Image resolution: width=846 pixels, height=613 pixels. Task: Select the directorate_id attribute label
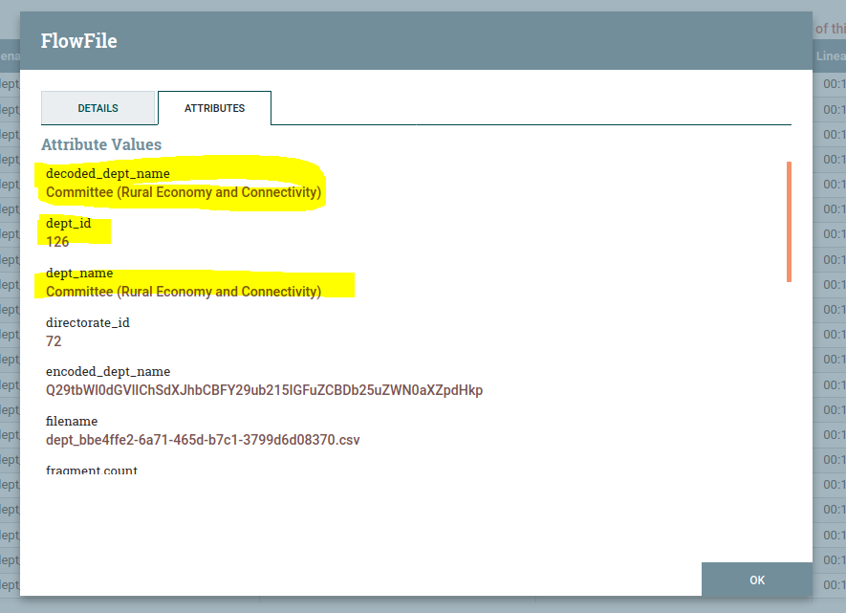tap(88, 323)
